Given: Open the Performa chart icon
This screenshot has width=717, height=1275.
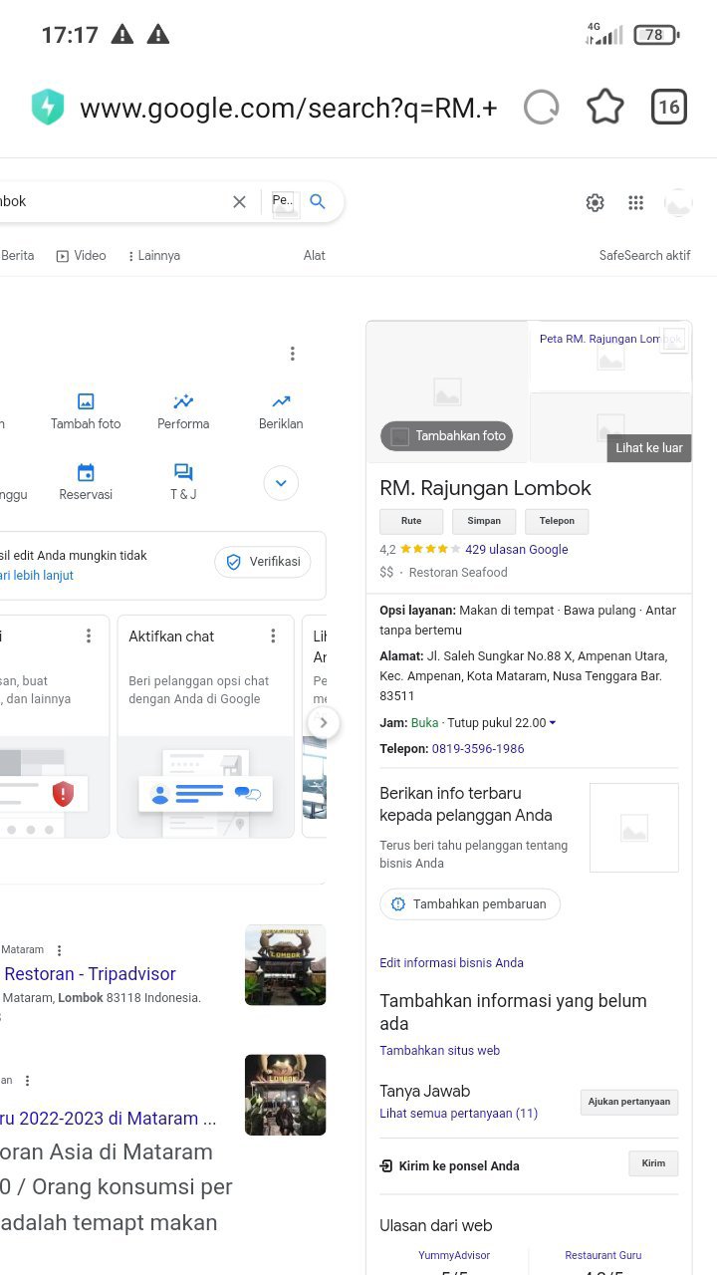Looking at the screenshot, I should (183, 401).
